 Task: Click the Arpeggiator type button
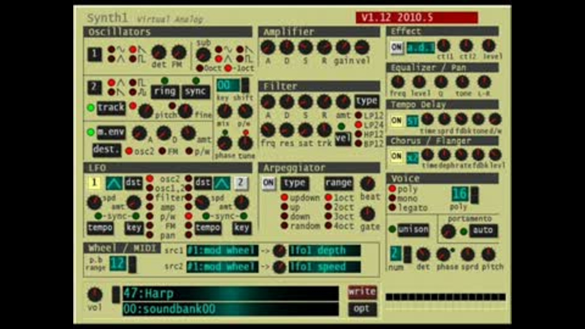[x=294, y=183]
